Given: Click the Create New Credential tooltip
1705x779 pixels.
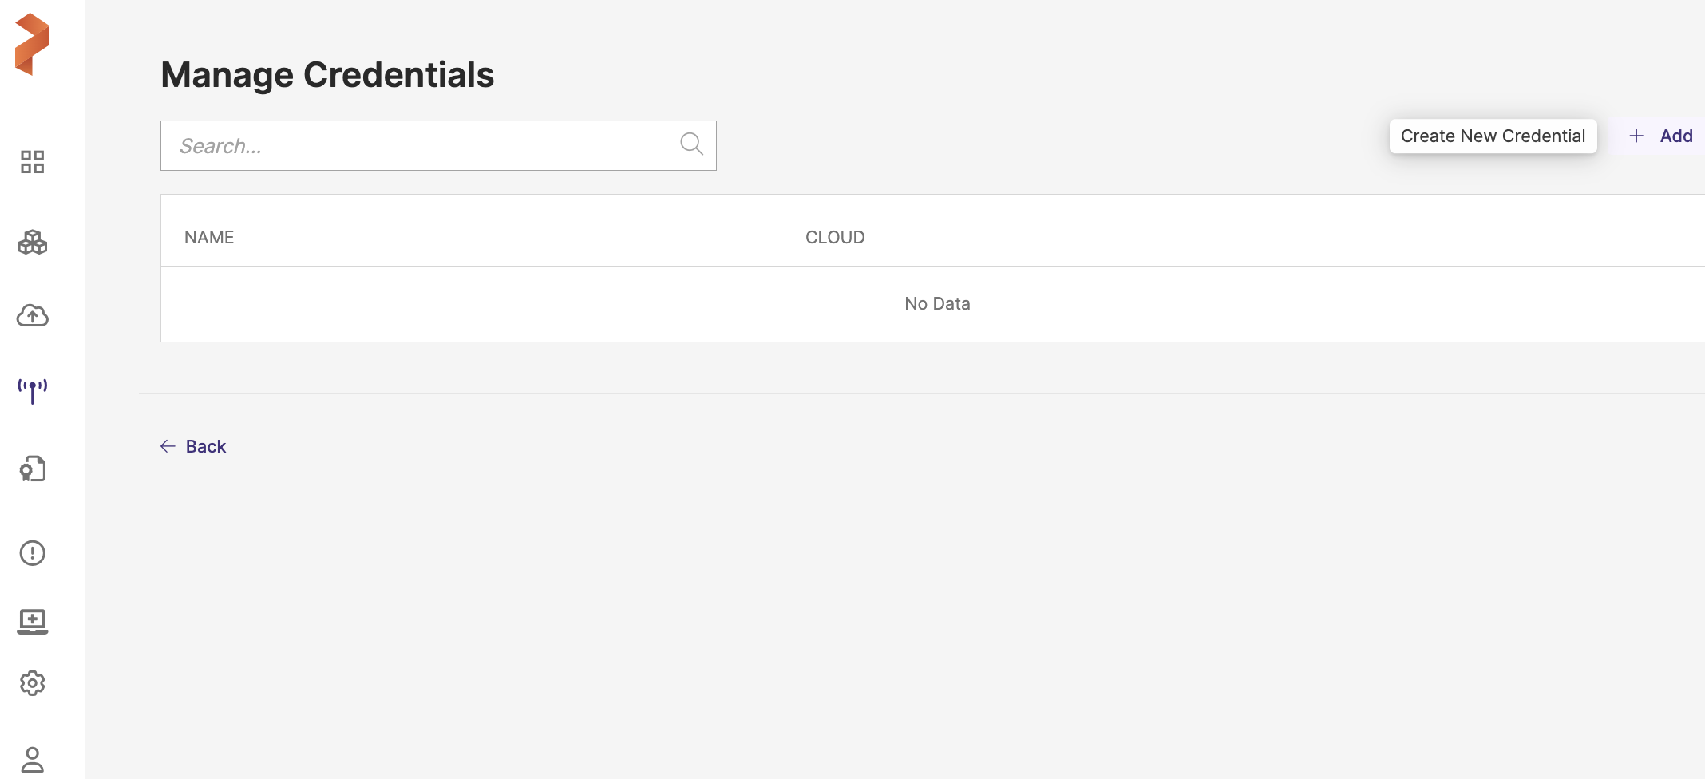Looking at the screenshot, I should click(1493, 136).
